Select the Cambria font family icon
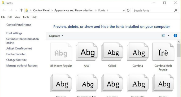Viewport: 181px width, 97px height. 137,52
